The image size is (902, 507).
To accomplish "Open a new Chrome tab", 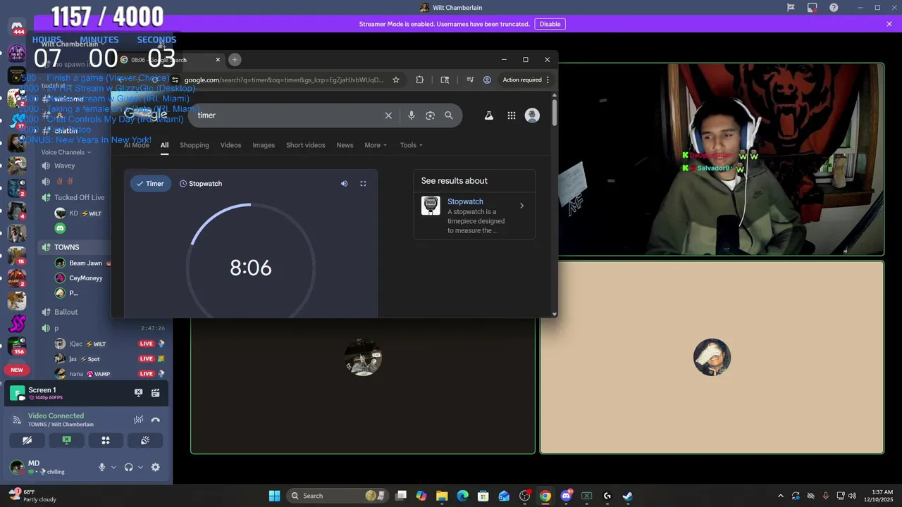I will point(235,60).
